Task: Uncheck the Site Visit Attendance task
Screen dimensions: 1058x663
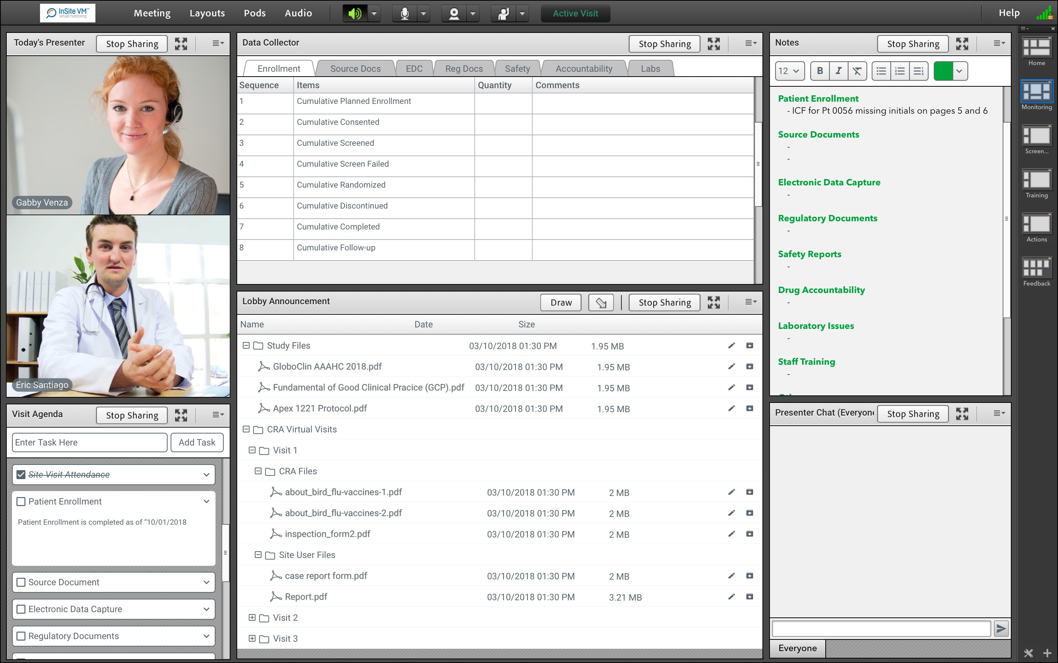Action: [21, 474]
